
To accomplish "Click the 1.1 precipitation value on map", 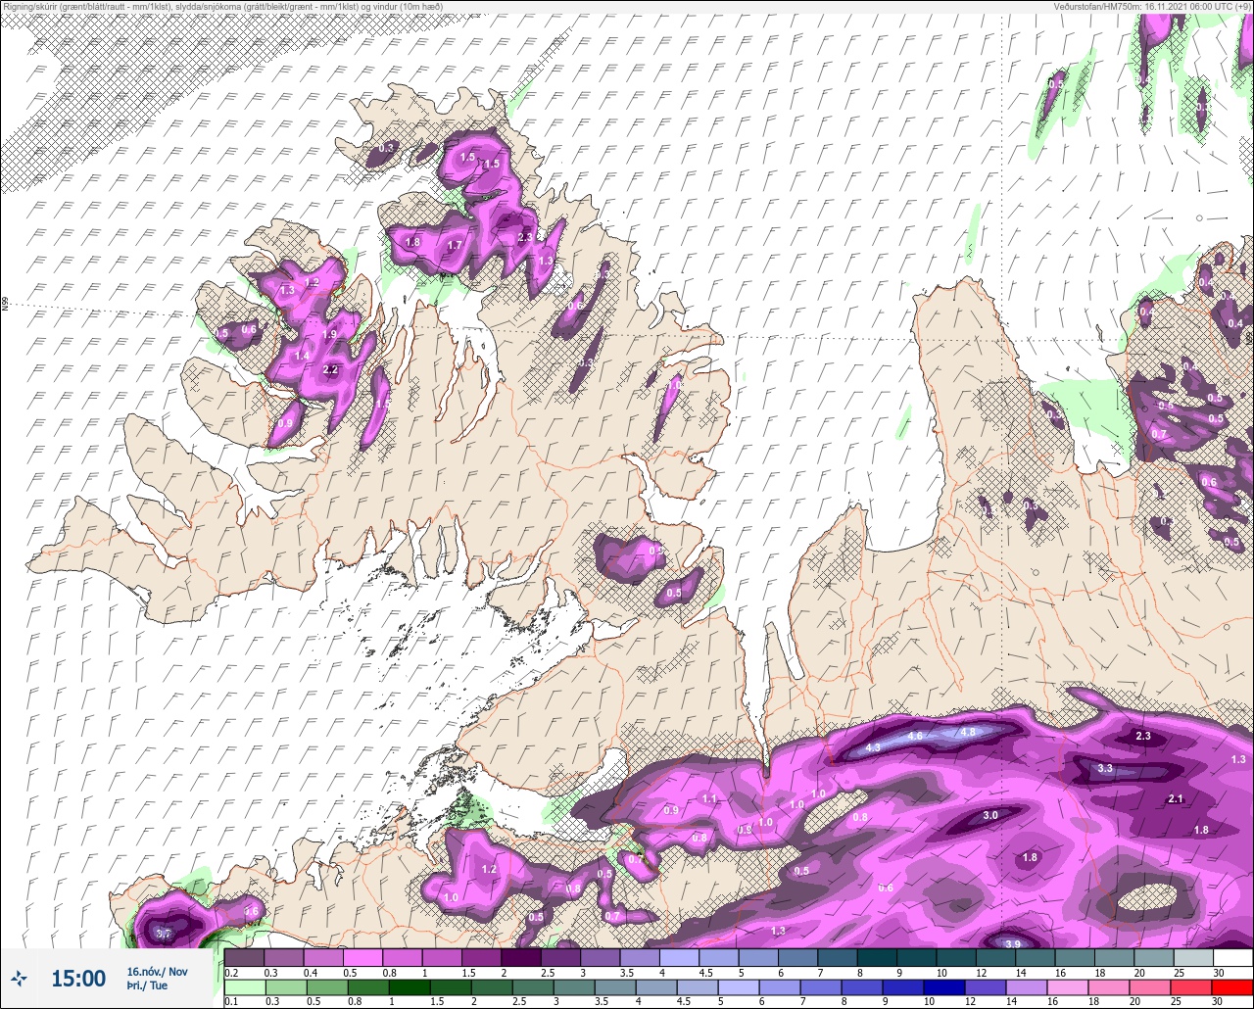I will (x=709, y=798).
